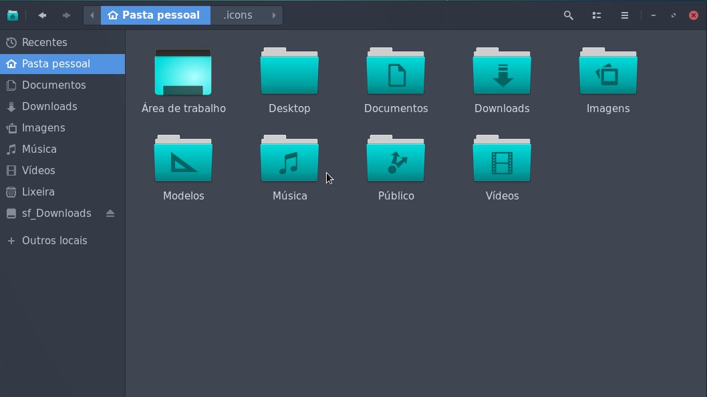This screenshot has width=707, height=397.
Task: Click the Downloads icon in the sidebar
Action: [11, 106]
